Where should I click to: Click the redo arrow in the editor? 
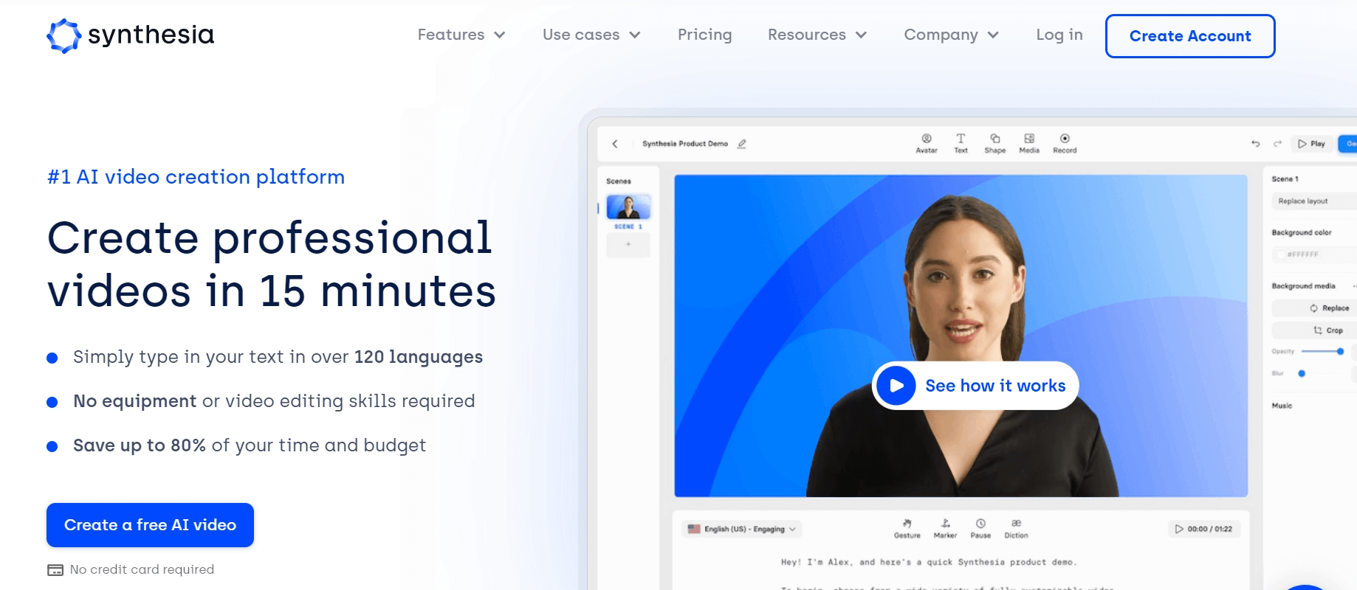[x=1277, y=144]
